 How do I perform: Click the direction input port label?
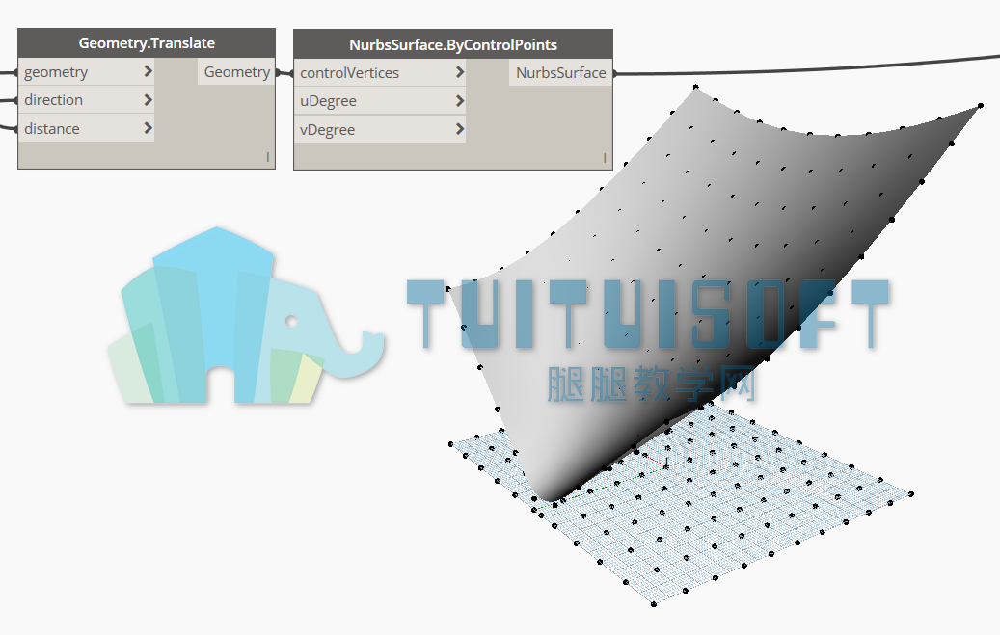pyautogui.click(x=53, y=100)
